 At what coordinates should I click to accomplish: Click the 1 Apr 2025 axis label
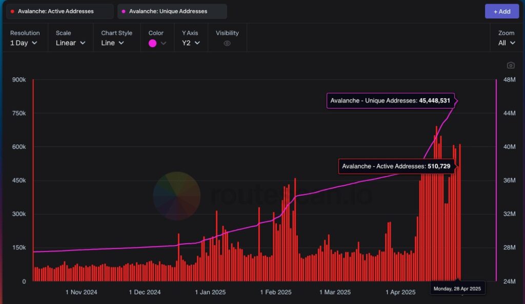coord(400,292)
